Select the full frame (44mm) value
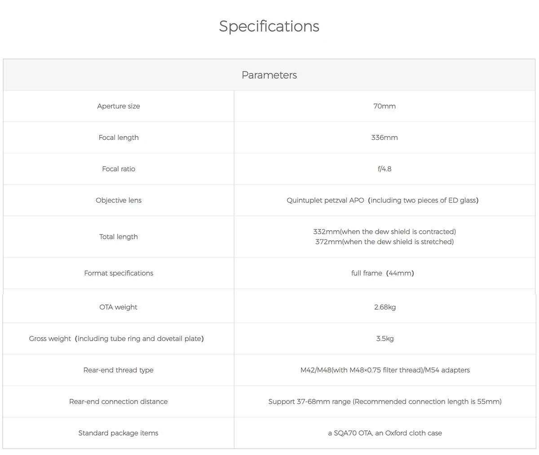The width and height of the screenshot is (539, 455). (x=383, y=273)
